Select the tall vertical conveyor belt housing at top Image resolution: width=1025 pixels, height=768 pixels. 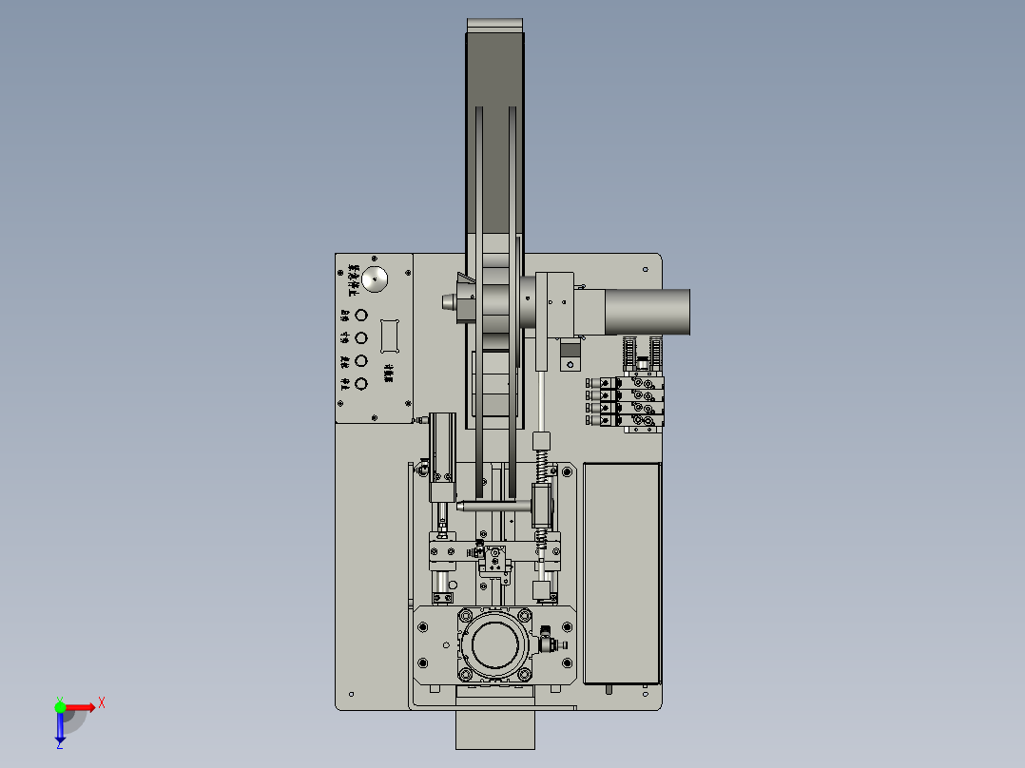point(494,222)
